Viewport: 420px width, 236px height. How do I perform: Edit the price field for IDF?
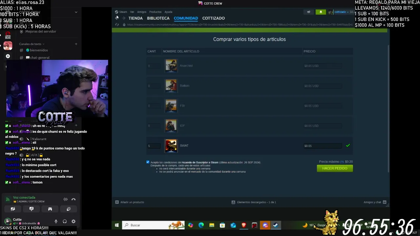[323, 126]
